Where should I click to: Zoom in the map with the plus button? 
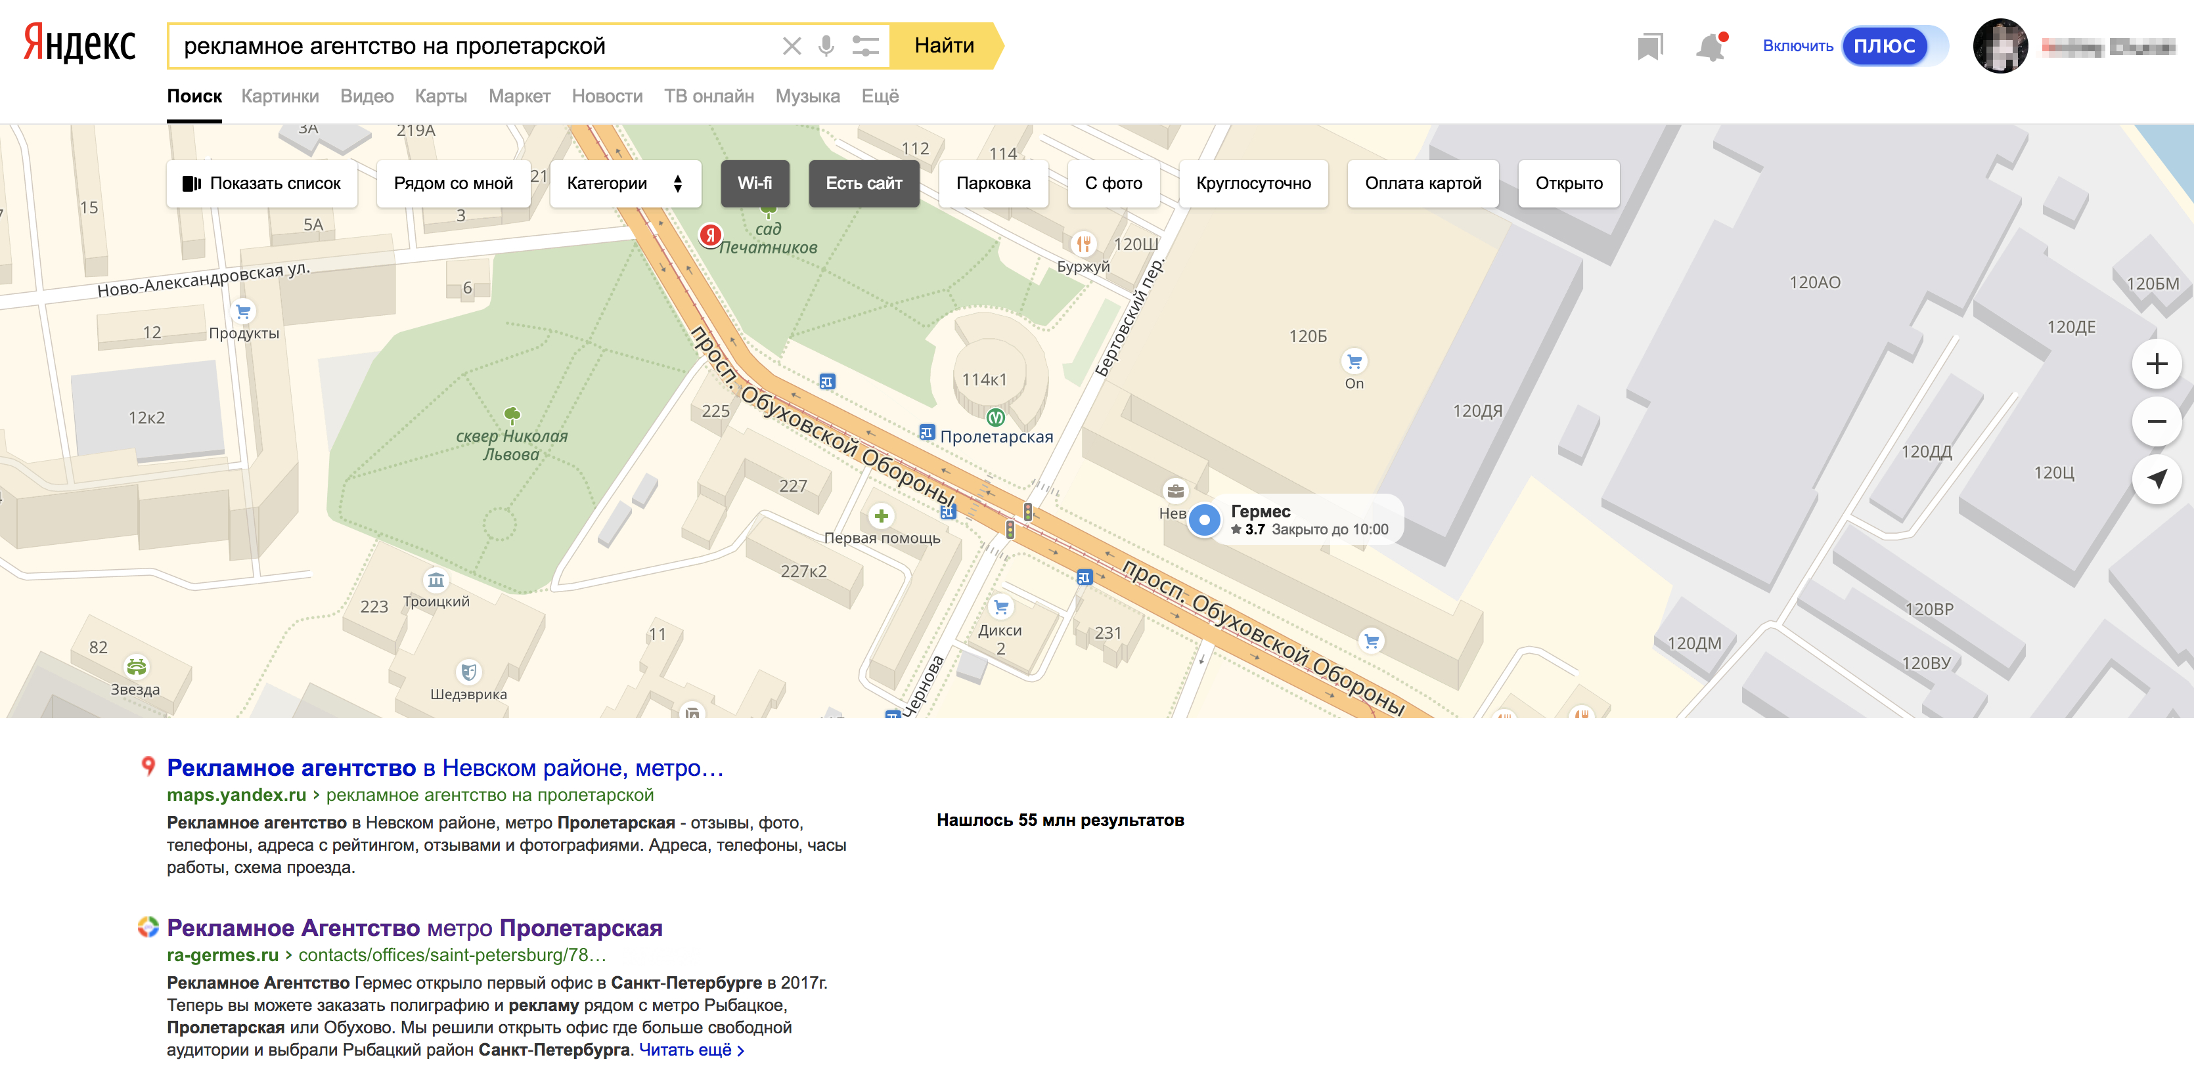point(2156,364)
